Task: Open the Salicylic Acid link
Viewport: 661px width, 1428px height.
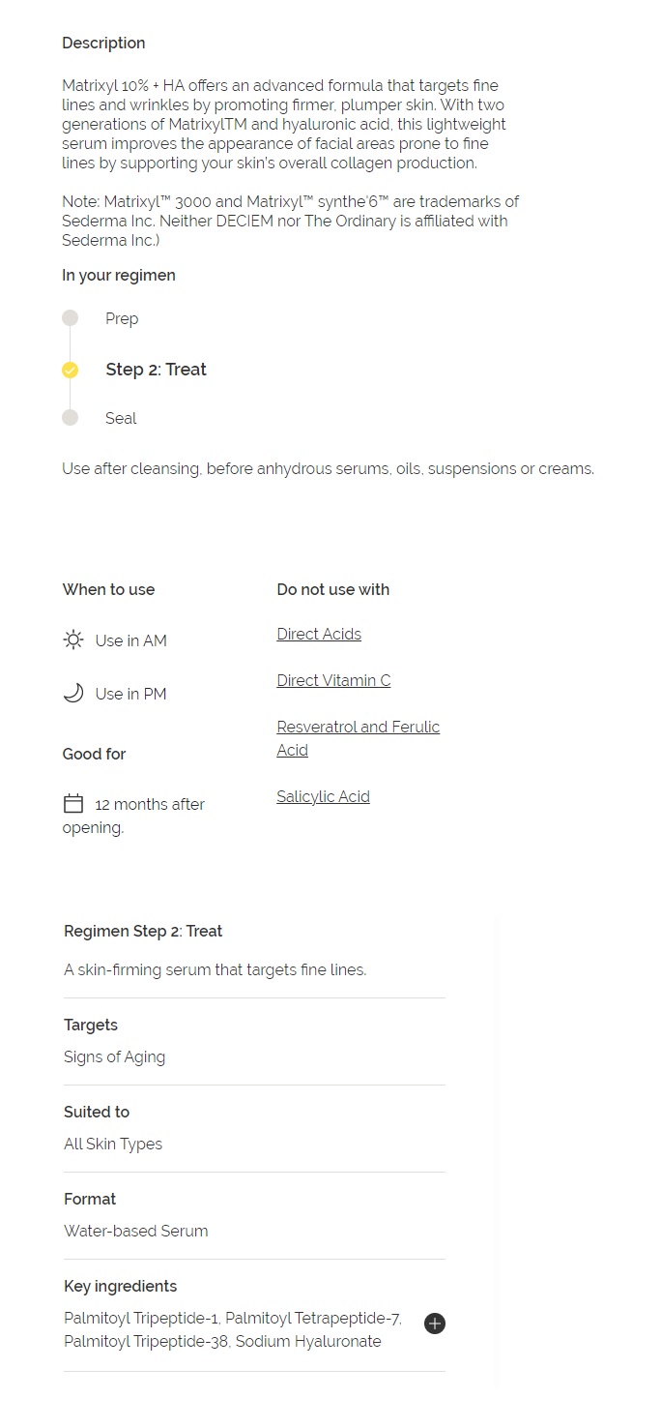Action: (x=323, y=796)
